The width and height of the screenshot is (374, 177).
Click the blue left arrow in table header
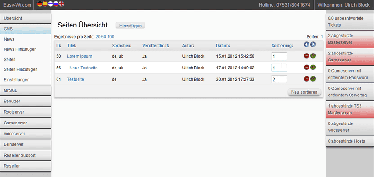(x=307, y=44)
